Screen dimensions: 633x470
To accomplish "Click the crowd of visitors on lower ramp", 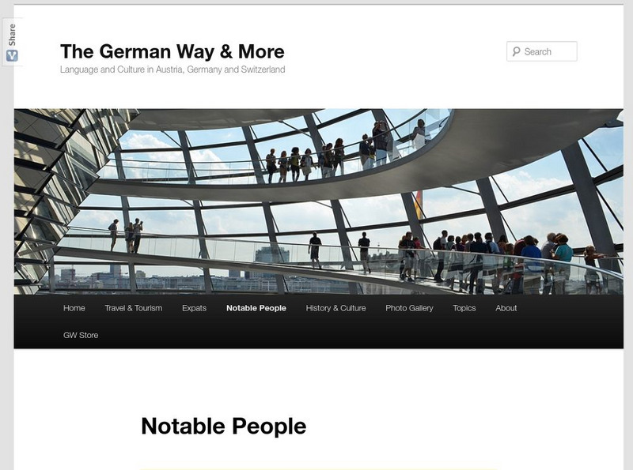I will pos(498,262).
